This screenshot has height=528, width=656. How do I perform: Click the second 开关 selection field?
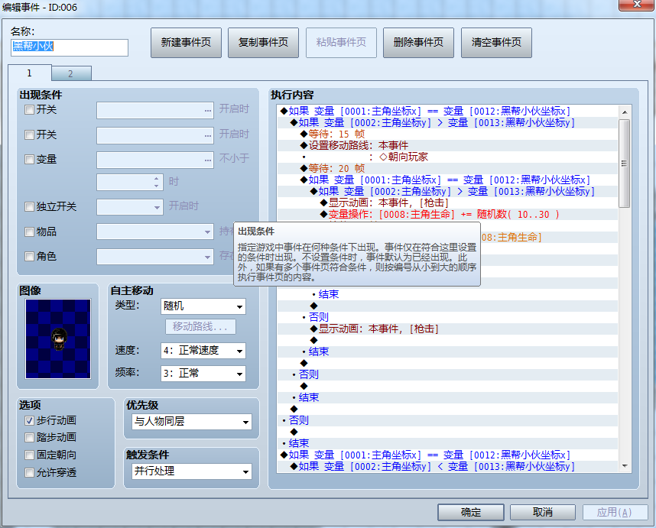pos(155,135)
